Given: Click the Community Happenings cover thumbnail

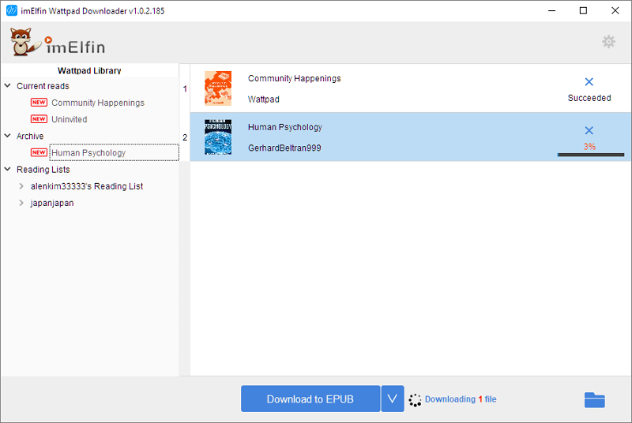Looking at the screenshot, I should (x=218, y=88).
